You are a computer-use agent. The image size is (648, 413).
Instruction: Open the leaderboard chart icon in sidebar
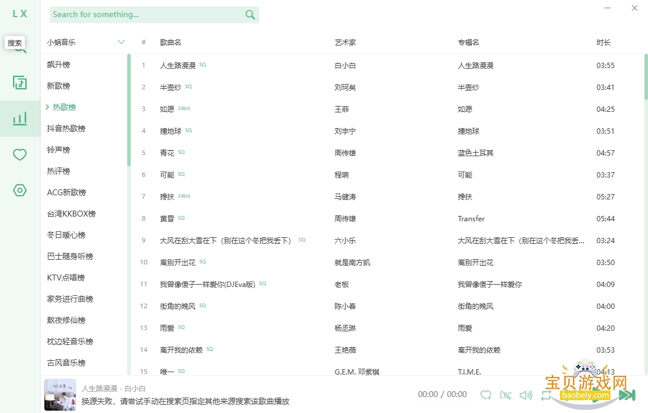[x=20, y=118]
